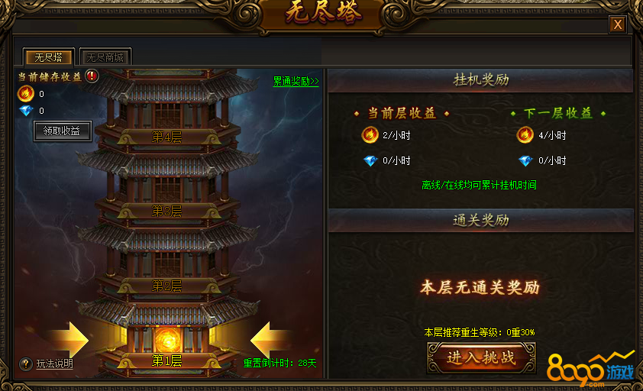Click current floor flame coin icon
The width and height of the screenshot is (643, 391).
coord(370,134)
